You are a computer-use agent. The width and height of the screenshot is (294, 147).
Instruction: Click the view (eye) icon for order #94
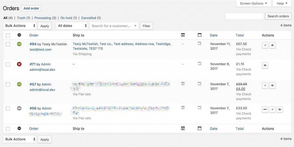(272, 45)
